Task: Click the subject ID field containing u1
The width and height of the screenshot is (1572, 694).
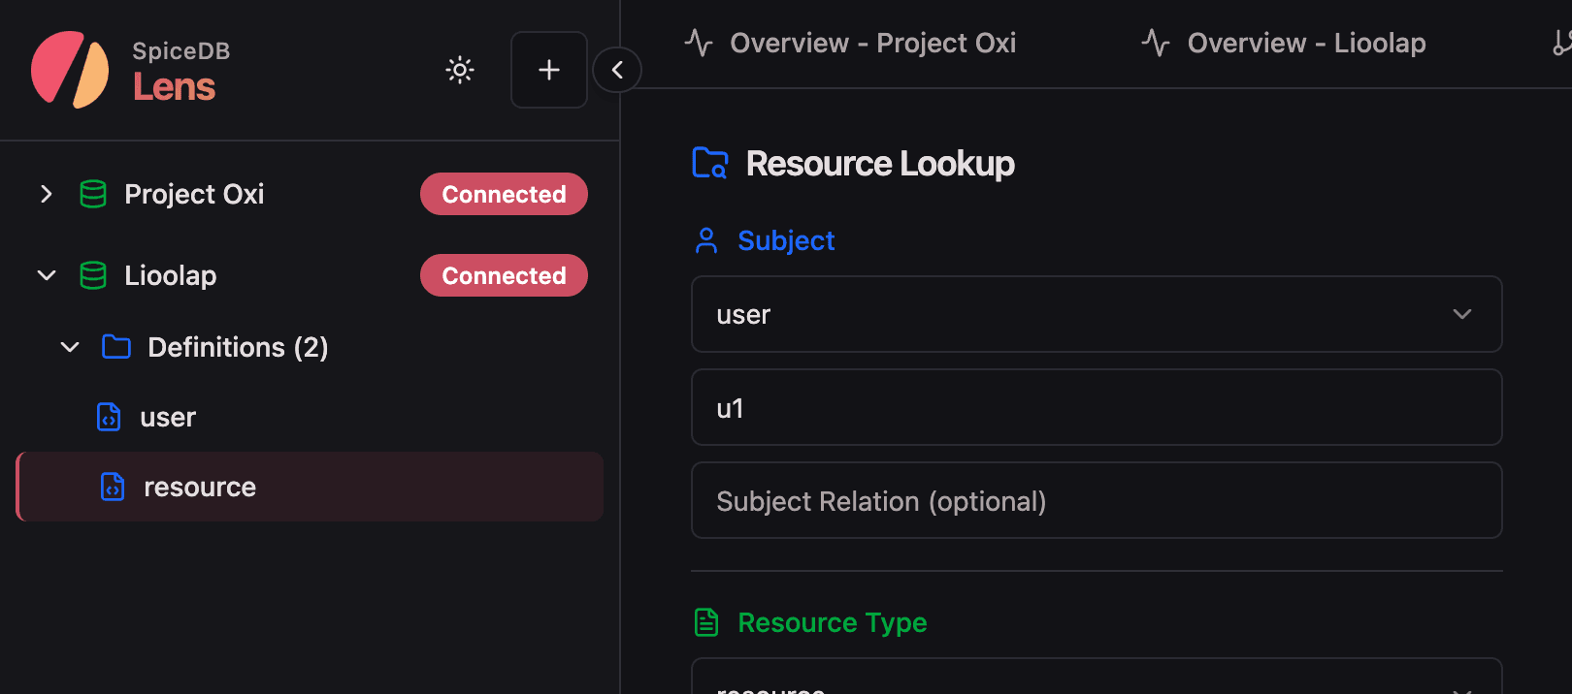Action: (1097, 407)
